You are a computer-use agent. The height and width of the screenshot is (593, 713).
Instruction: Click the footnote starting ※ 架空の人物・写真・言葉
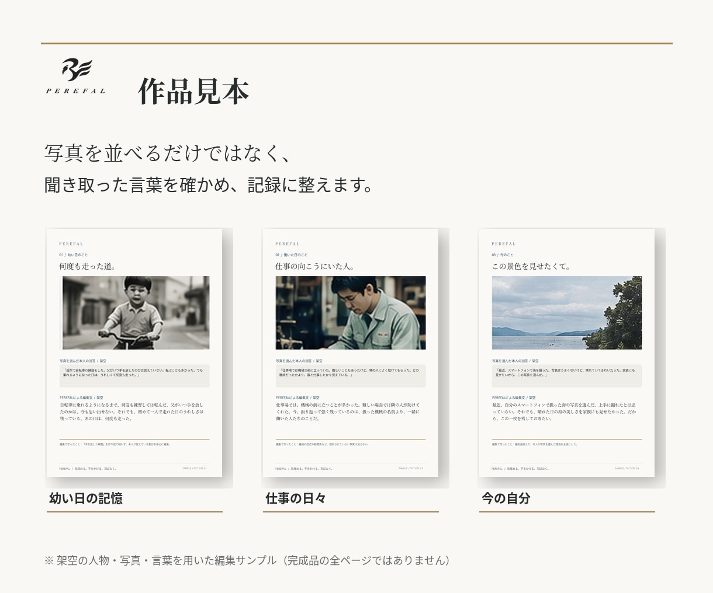[x=248, y=560]
